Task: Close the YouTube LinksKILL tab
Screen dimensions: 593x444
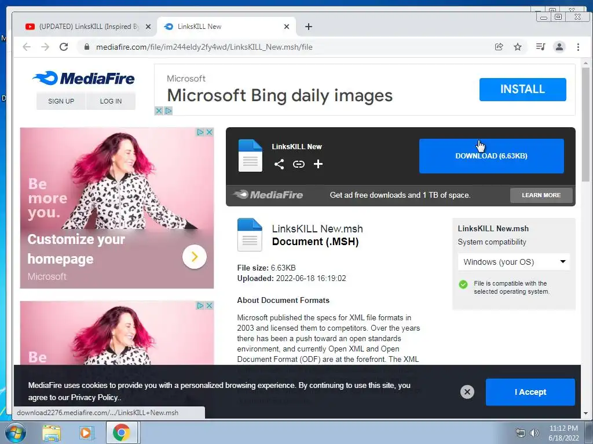Action: pyautogui.click(x=148, y=27)
